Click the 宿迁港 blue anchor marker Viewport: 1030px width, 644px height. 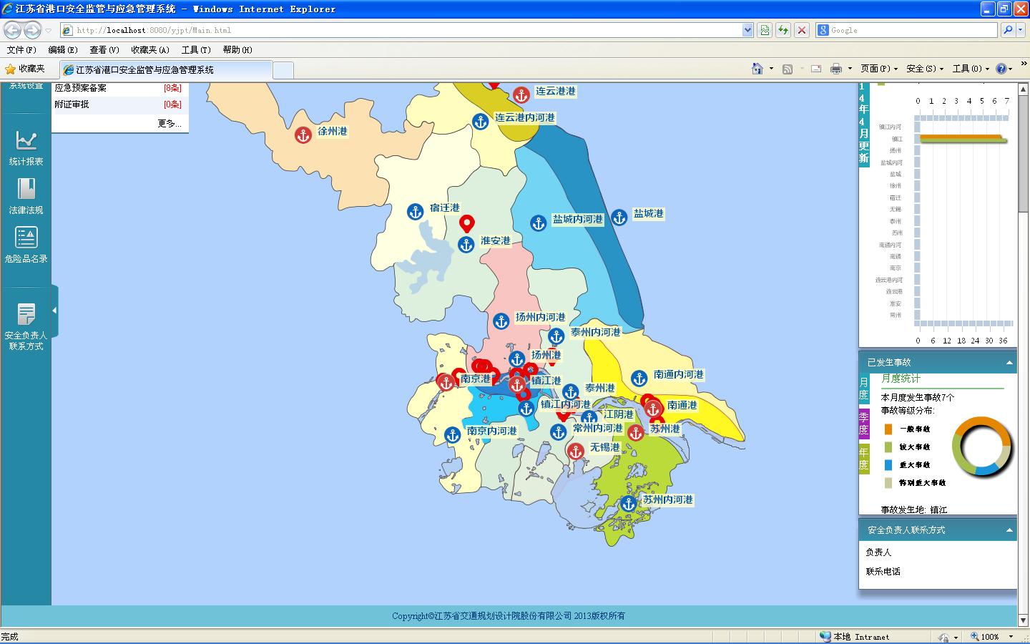click(x=415, y=211)
